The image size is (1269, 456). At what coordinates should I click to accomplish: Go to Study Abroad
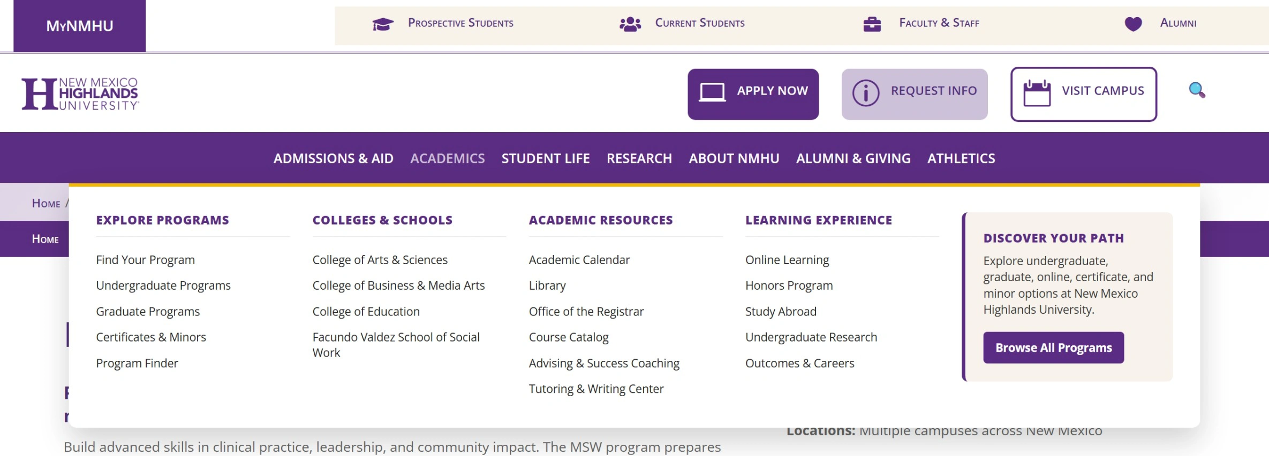coord(781,312)
